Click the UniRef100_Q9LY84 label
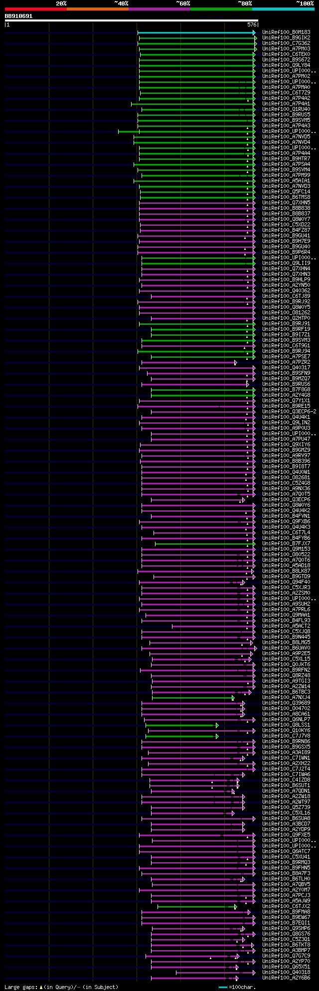The image size is (319, 991). coord(286,65)
